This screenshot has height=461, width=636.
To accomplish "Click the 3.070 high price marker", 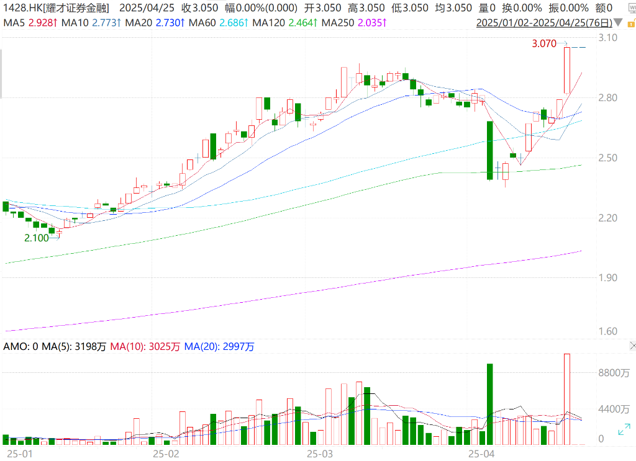I will (x=544, y=43).
